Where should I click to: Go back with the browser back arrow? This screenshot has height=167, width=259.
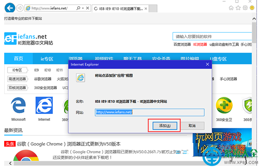coord(10,8)
